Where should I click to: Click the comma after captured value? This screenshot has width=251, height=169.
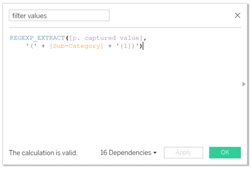point(145,39)
